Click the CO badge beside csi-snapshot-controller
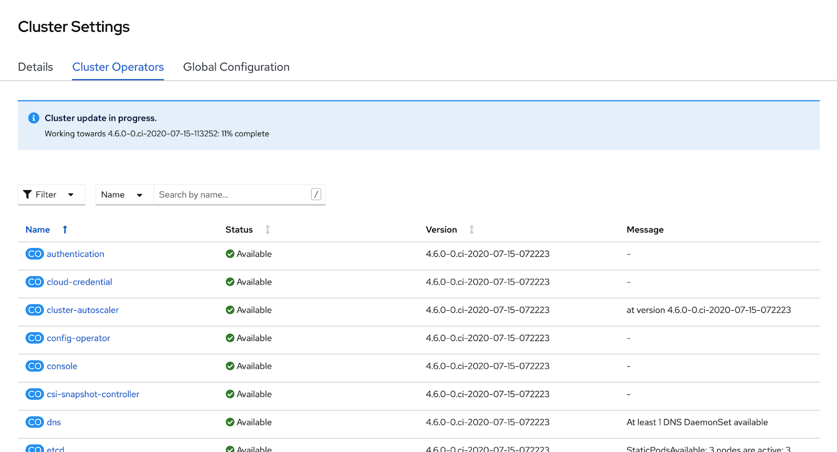The width and height of the screenshot is (837, 452). coord(35,394)
